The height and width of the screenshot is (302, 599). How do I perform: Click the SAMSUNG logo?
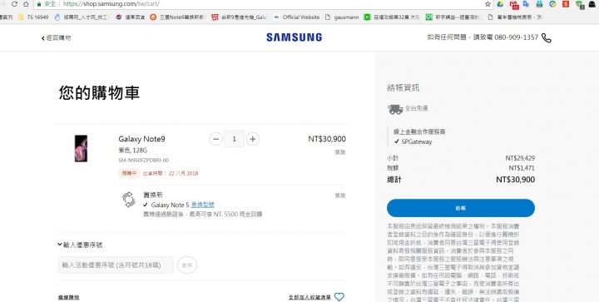tap(295, 37)
